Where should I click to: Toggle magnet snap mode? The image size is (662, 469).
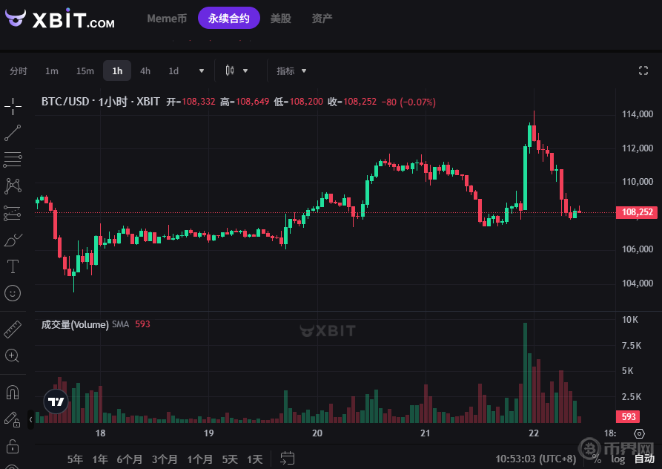13,392
